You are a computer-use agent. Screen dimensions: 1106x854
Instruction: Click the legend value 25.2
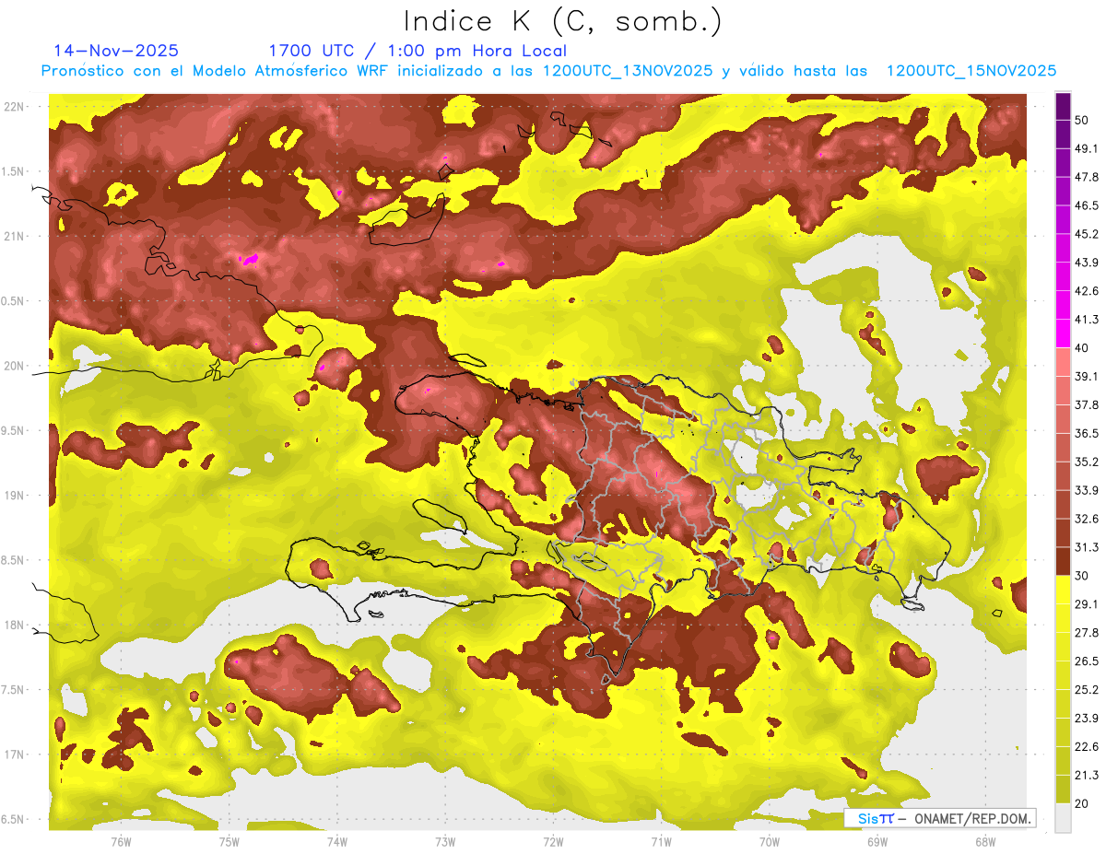pos(1087,690)
